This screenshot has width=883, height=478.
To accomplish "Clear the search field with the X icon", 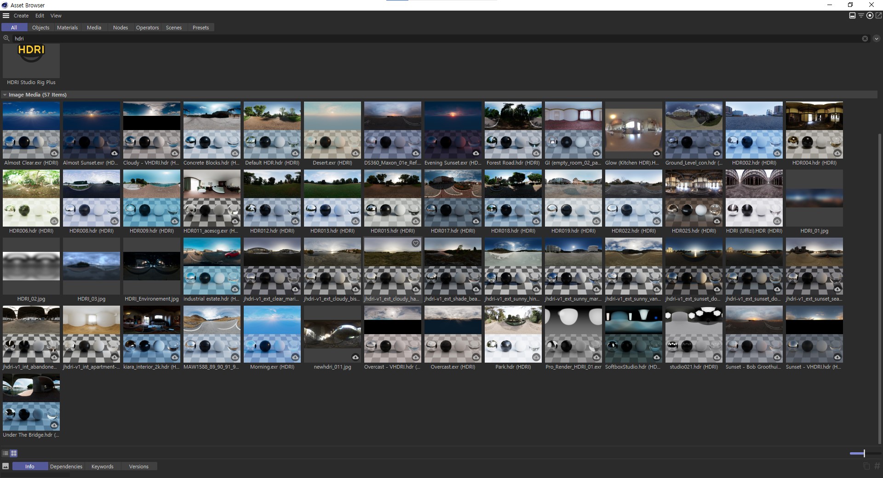I will coord(865,39).
